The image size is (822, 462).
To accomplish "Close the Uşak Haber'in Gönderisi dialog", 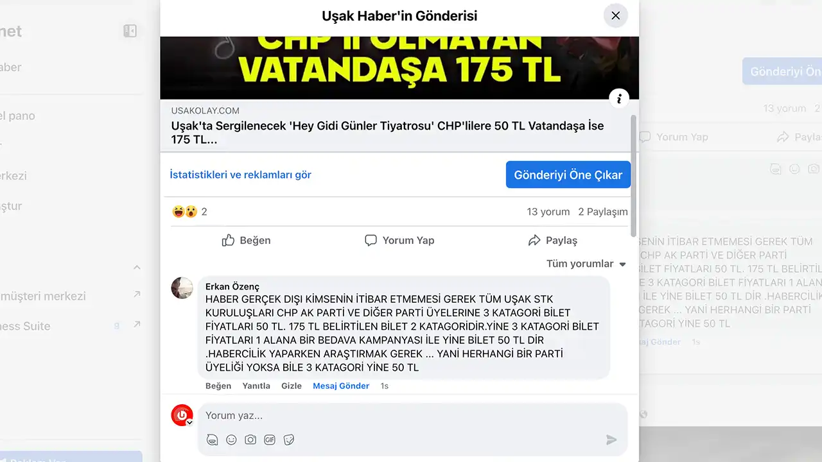I will [616, 16].
